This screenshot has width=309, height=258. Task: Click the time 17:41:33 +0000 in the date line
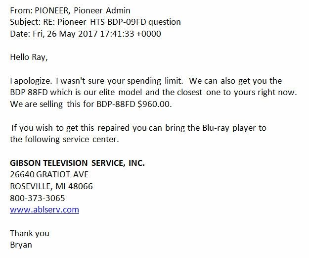pyautogui.click(x=131, y=34)
